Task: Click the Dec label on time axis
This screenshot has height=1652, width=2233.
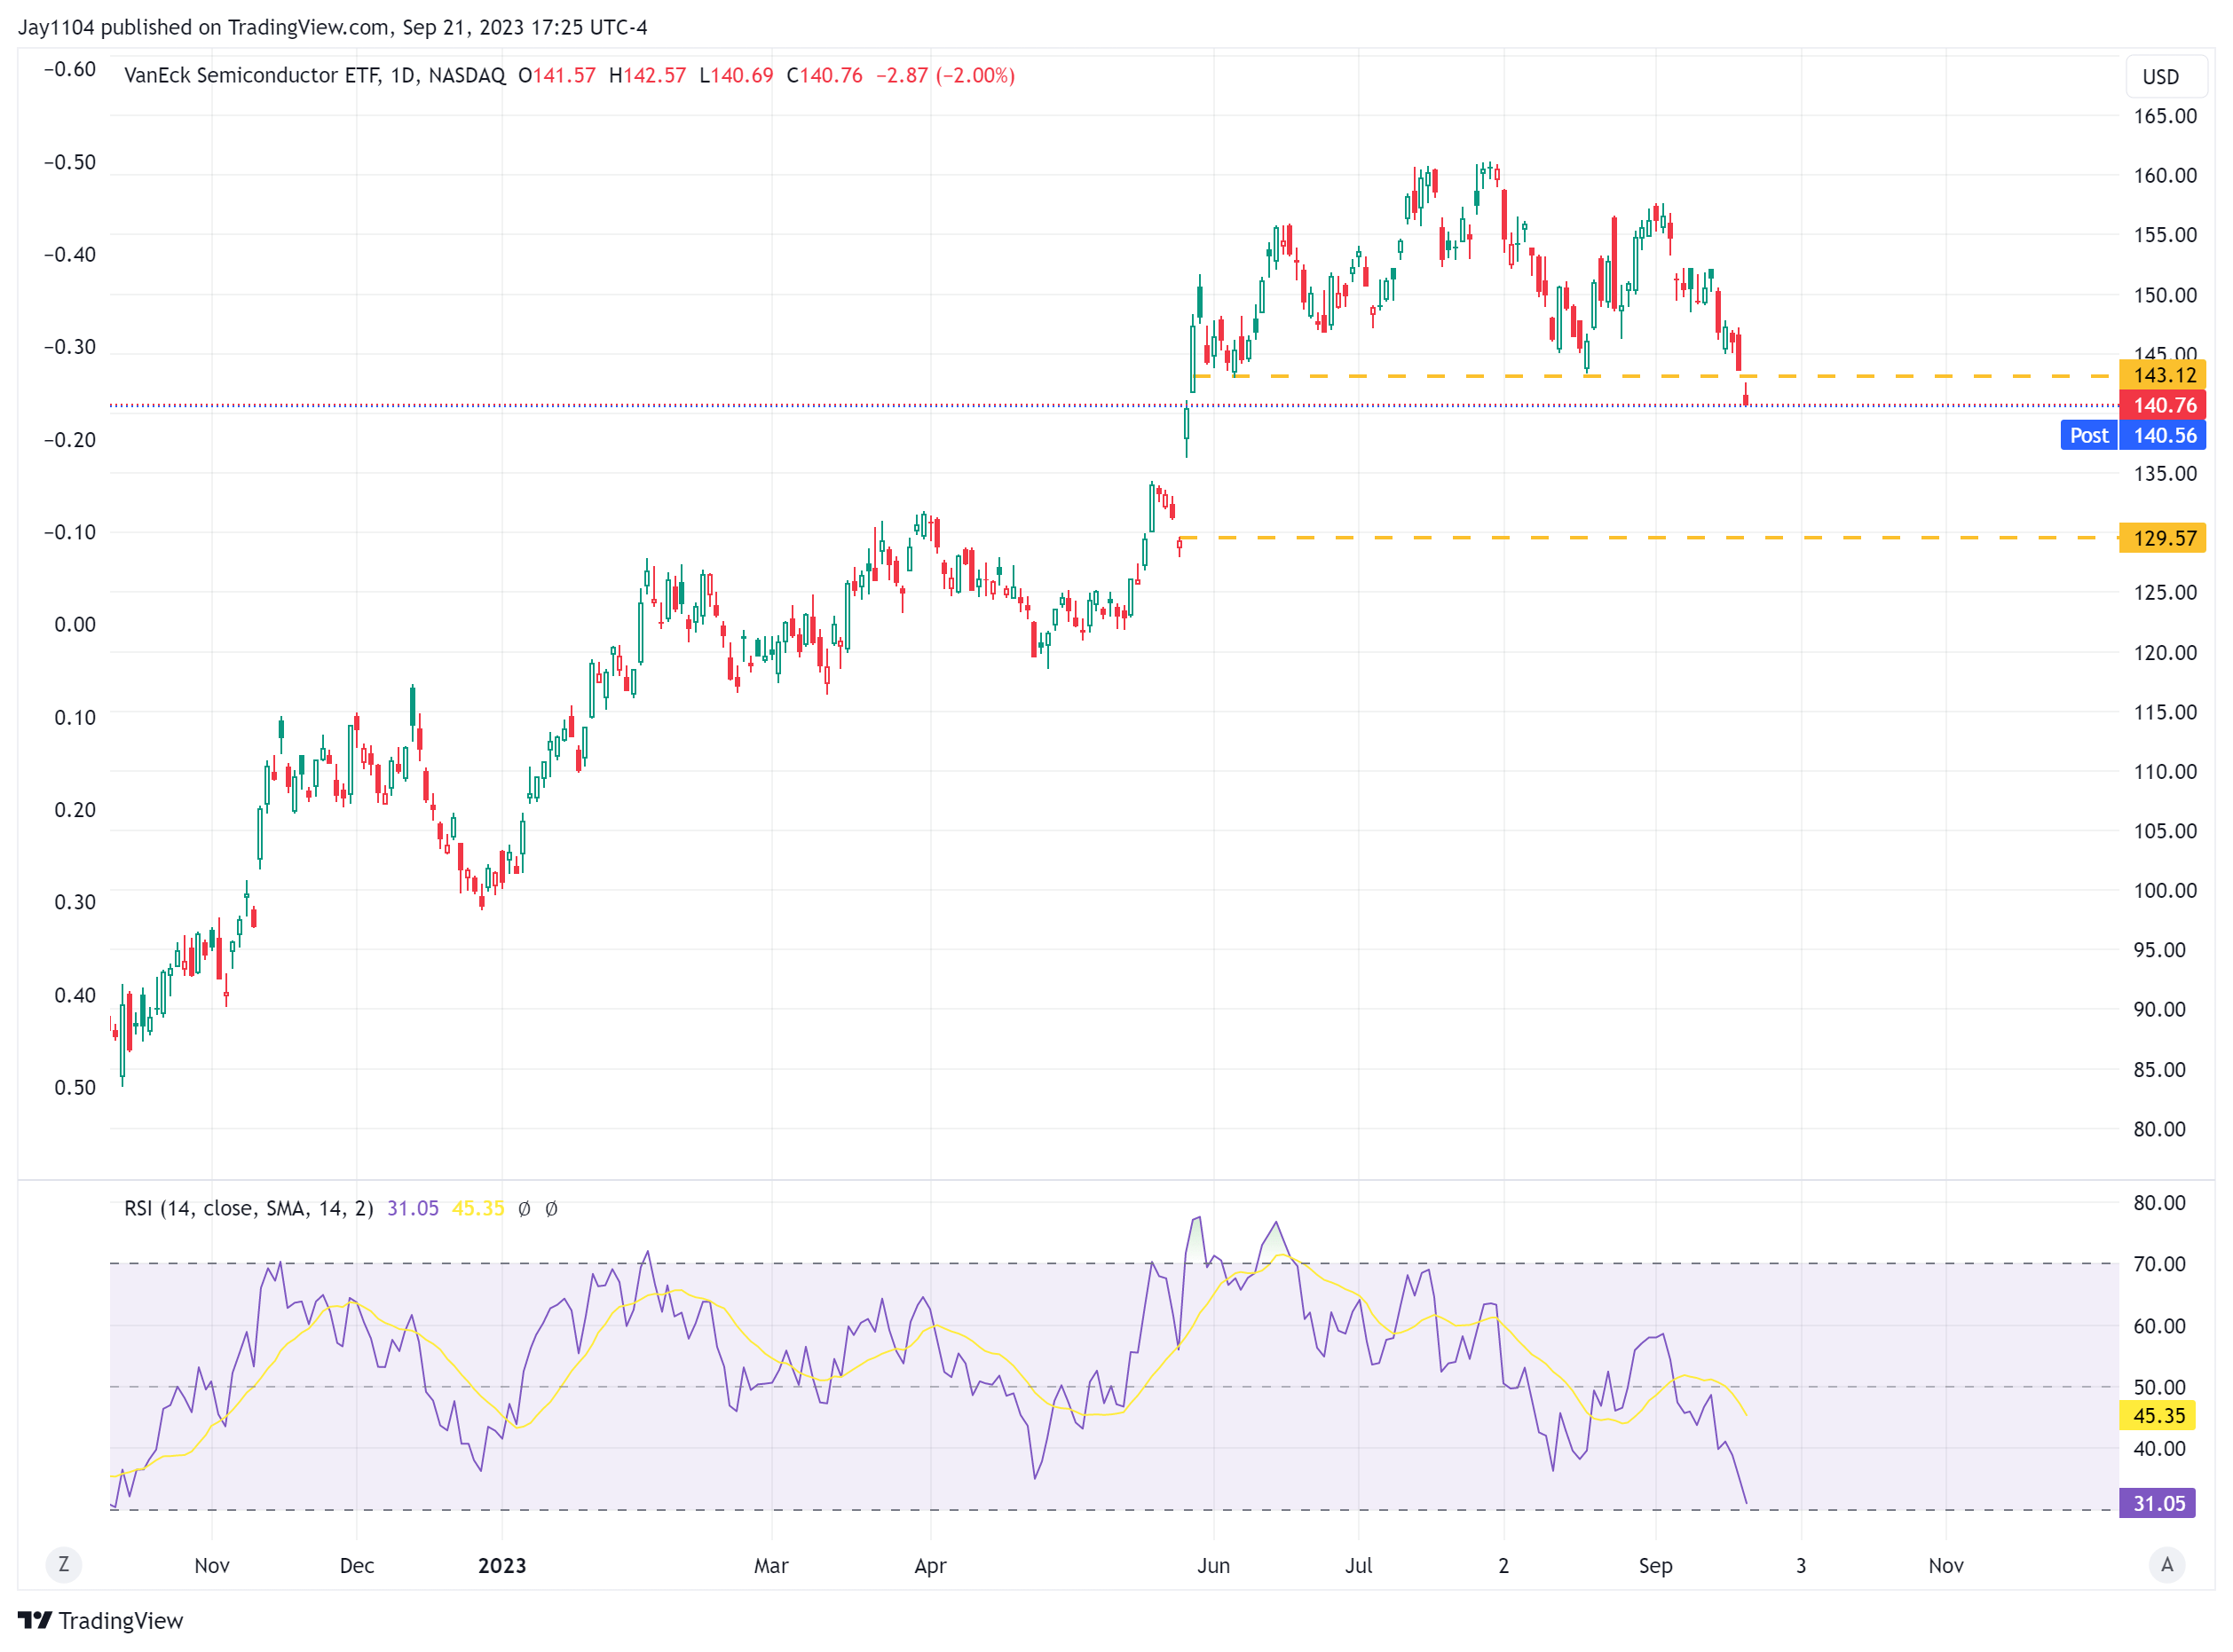Action: (357, 1565)
